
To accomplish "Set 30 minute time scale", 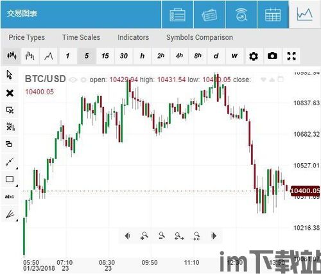I will (124, 56).
